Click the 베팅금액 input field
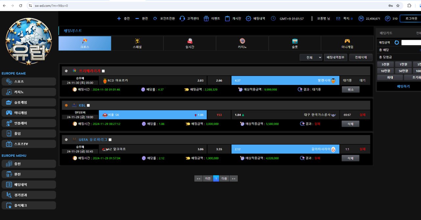The image size is (421, 220). click(411, 43)
